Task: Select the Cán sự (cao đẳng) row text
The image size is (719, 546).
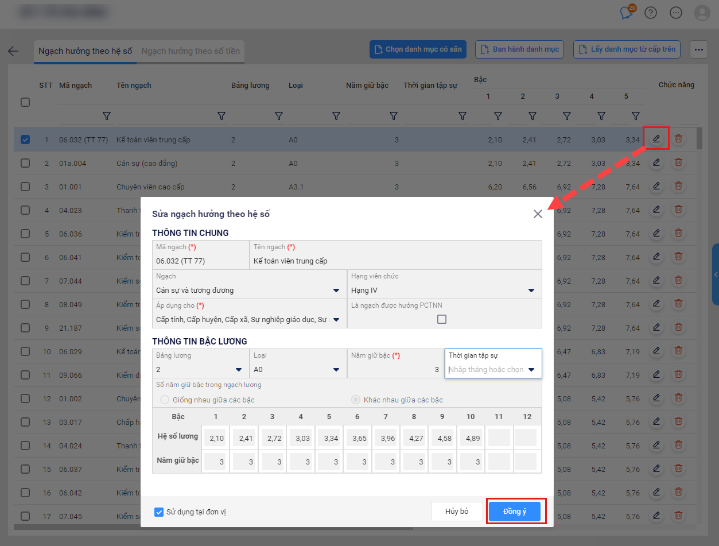Action: click(147, 164)
